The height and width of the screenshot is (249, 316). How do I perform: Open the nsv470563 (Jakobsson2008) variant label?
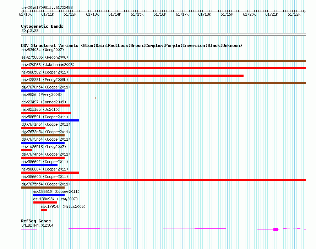tap(48, 65)
